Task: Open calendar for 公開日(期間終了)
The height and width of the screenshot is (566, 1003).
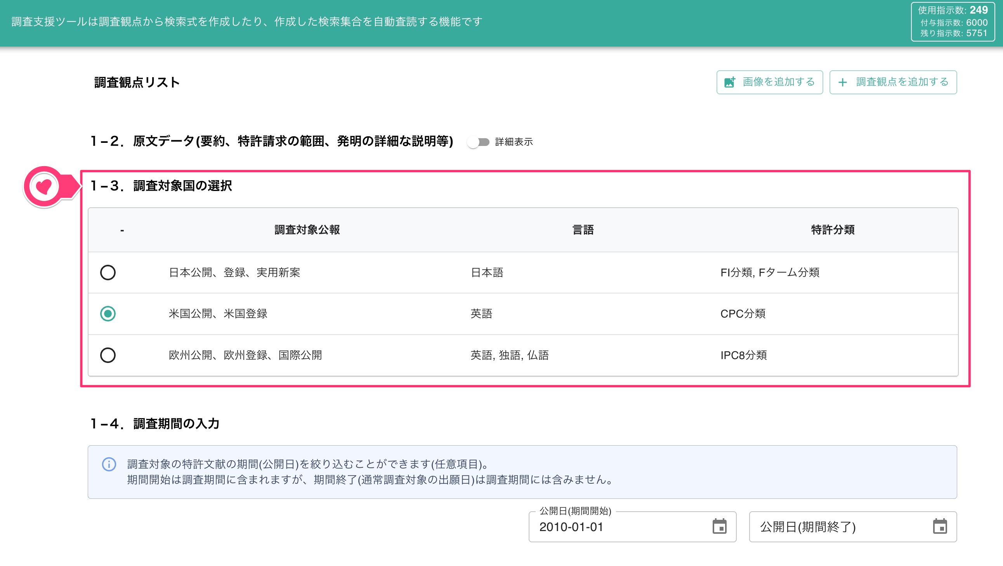Action: [940, 527]
